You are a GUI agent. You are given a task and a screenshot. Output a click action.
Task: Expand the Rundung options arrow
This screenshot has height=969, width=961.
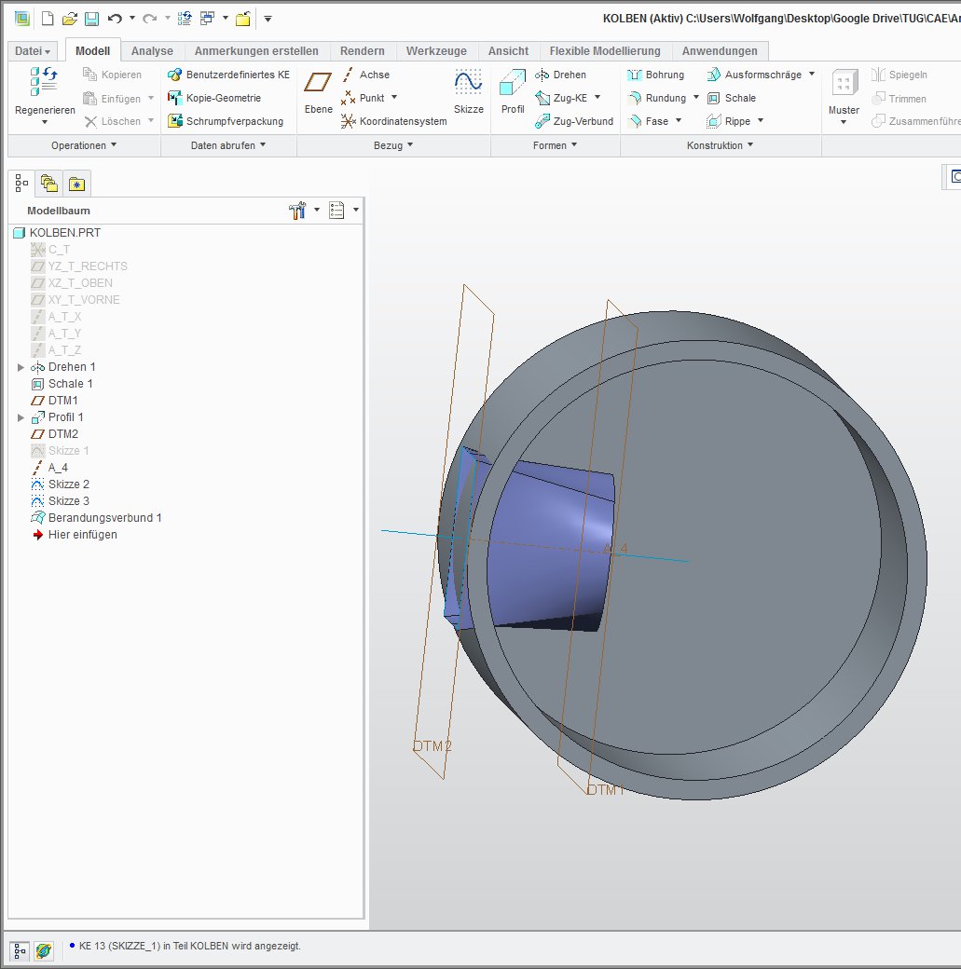(696, 98)
